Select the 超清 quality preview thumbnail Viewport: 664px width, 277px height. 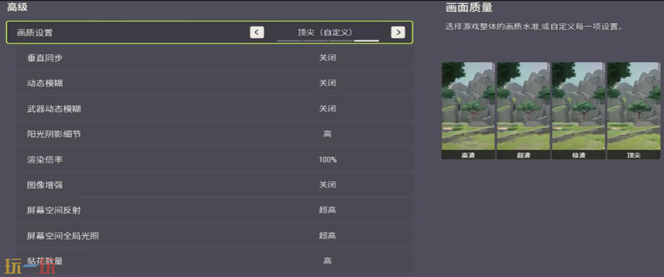(523, 110)
